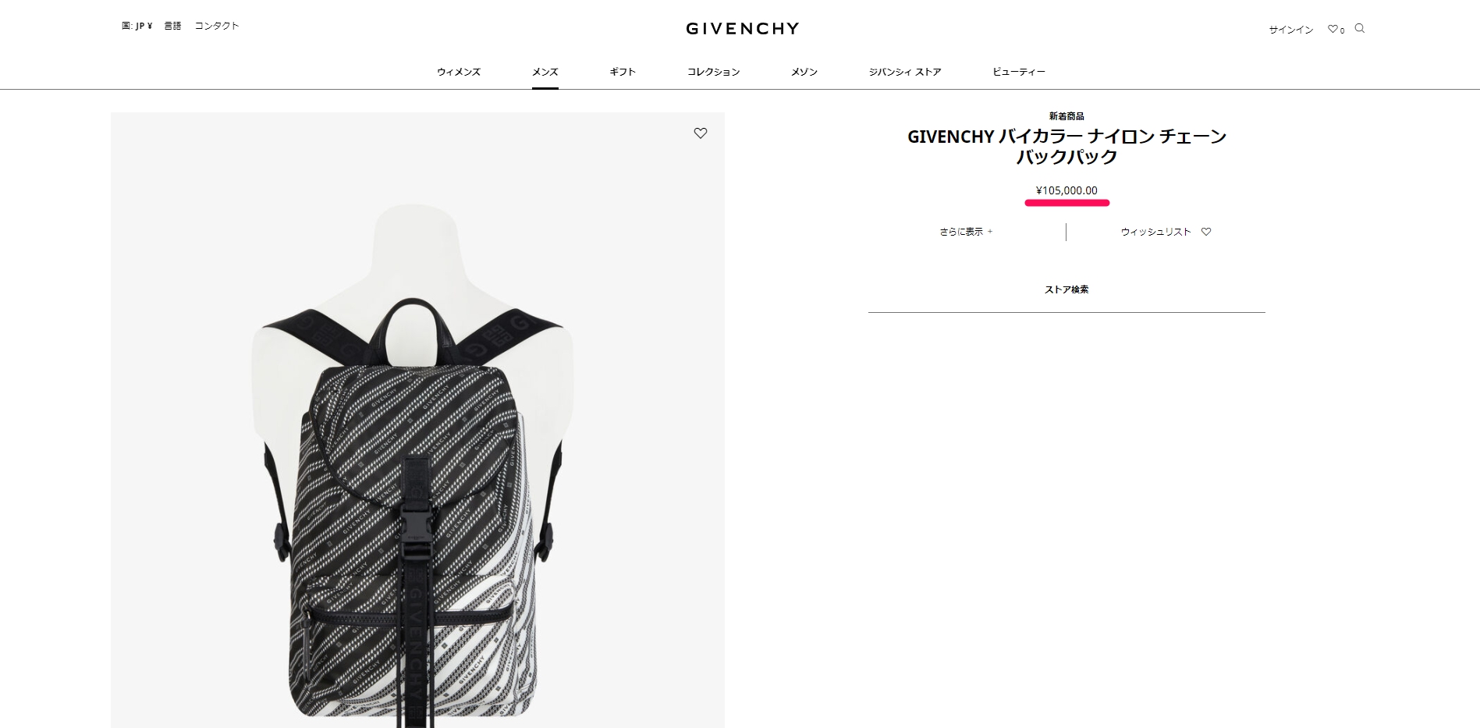
Task: Open the 国: JP ¥ country selector
Action: [x=137, y=26]
